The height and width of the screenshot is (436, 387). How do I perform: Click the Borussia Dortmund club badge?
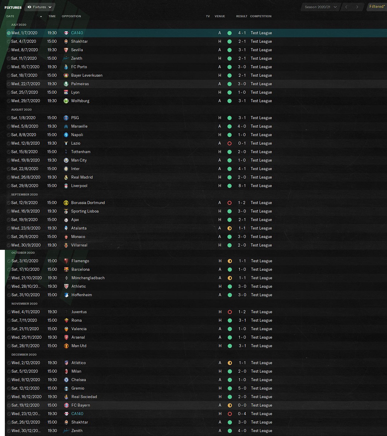[66, 203]
